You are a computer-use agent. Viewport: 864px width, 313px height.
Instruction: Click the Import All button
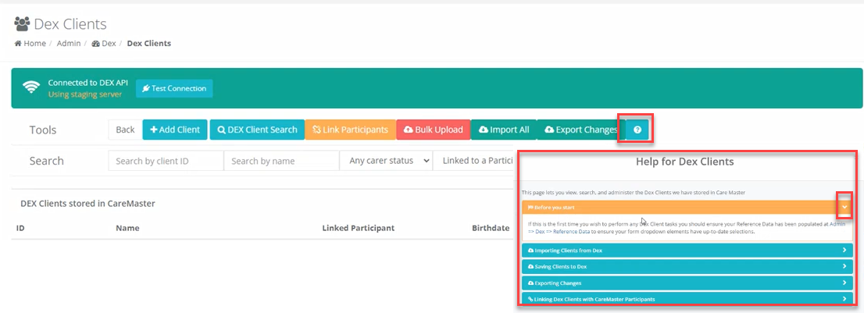pyautogui.click(x=504, y=130)
